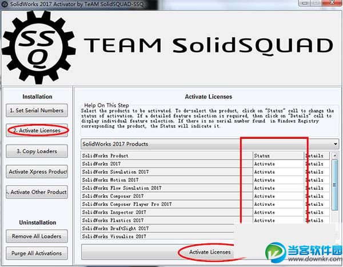Viewport: 343px width, 267px height.
Task: Click the Status column header
Action: [x=278, y=156]
